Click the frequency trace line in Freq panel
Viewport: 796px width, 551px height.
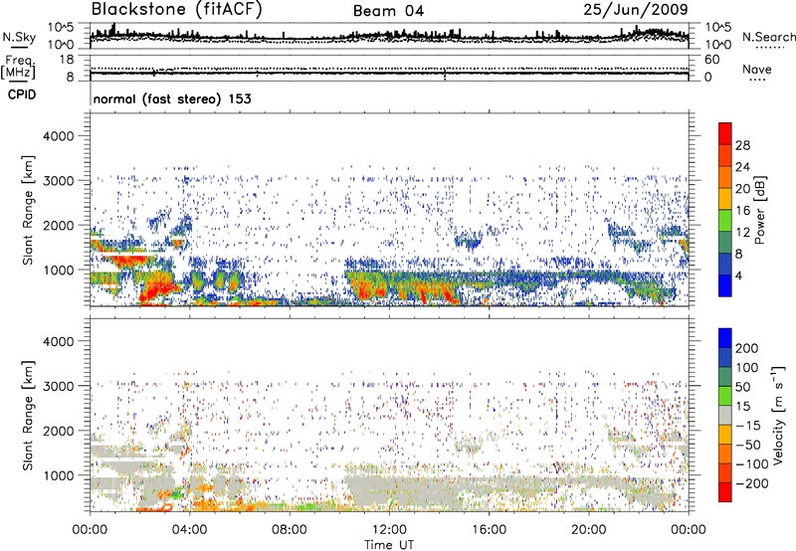coord(389,74)
